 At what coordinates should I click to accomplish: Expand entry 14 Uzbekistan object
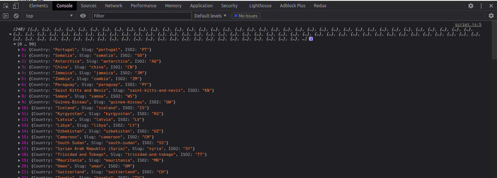coord(19,131)
